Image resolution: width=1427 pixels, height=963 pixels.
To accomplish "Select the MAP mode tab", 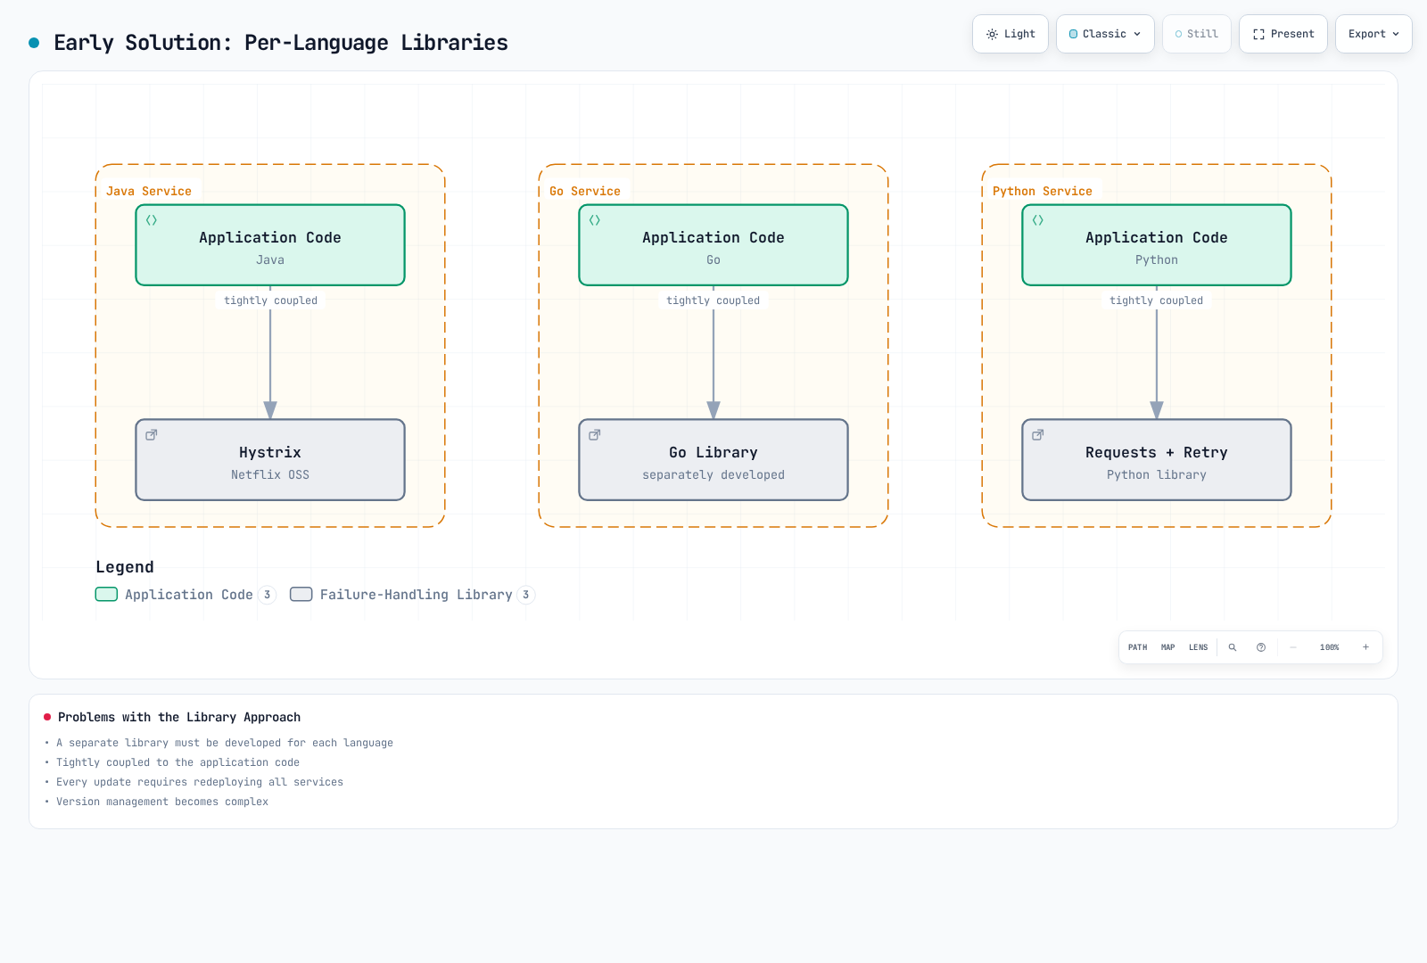I will [x=1168, y=647].
